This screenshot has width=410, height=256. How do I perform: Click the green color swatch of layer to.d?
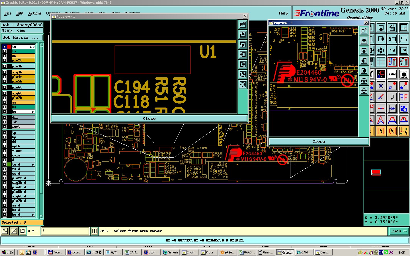(9, 164)
